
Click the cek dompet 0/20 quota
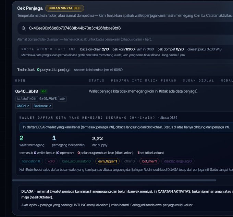(171, 49)
